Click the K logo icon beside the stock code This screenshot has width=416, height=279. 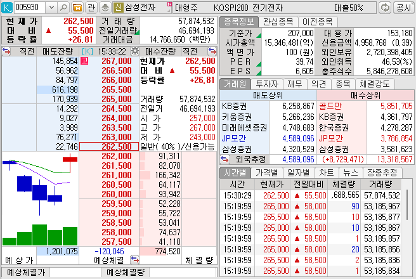(6, 8)
